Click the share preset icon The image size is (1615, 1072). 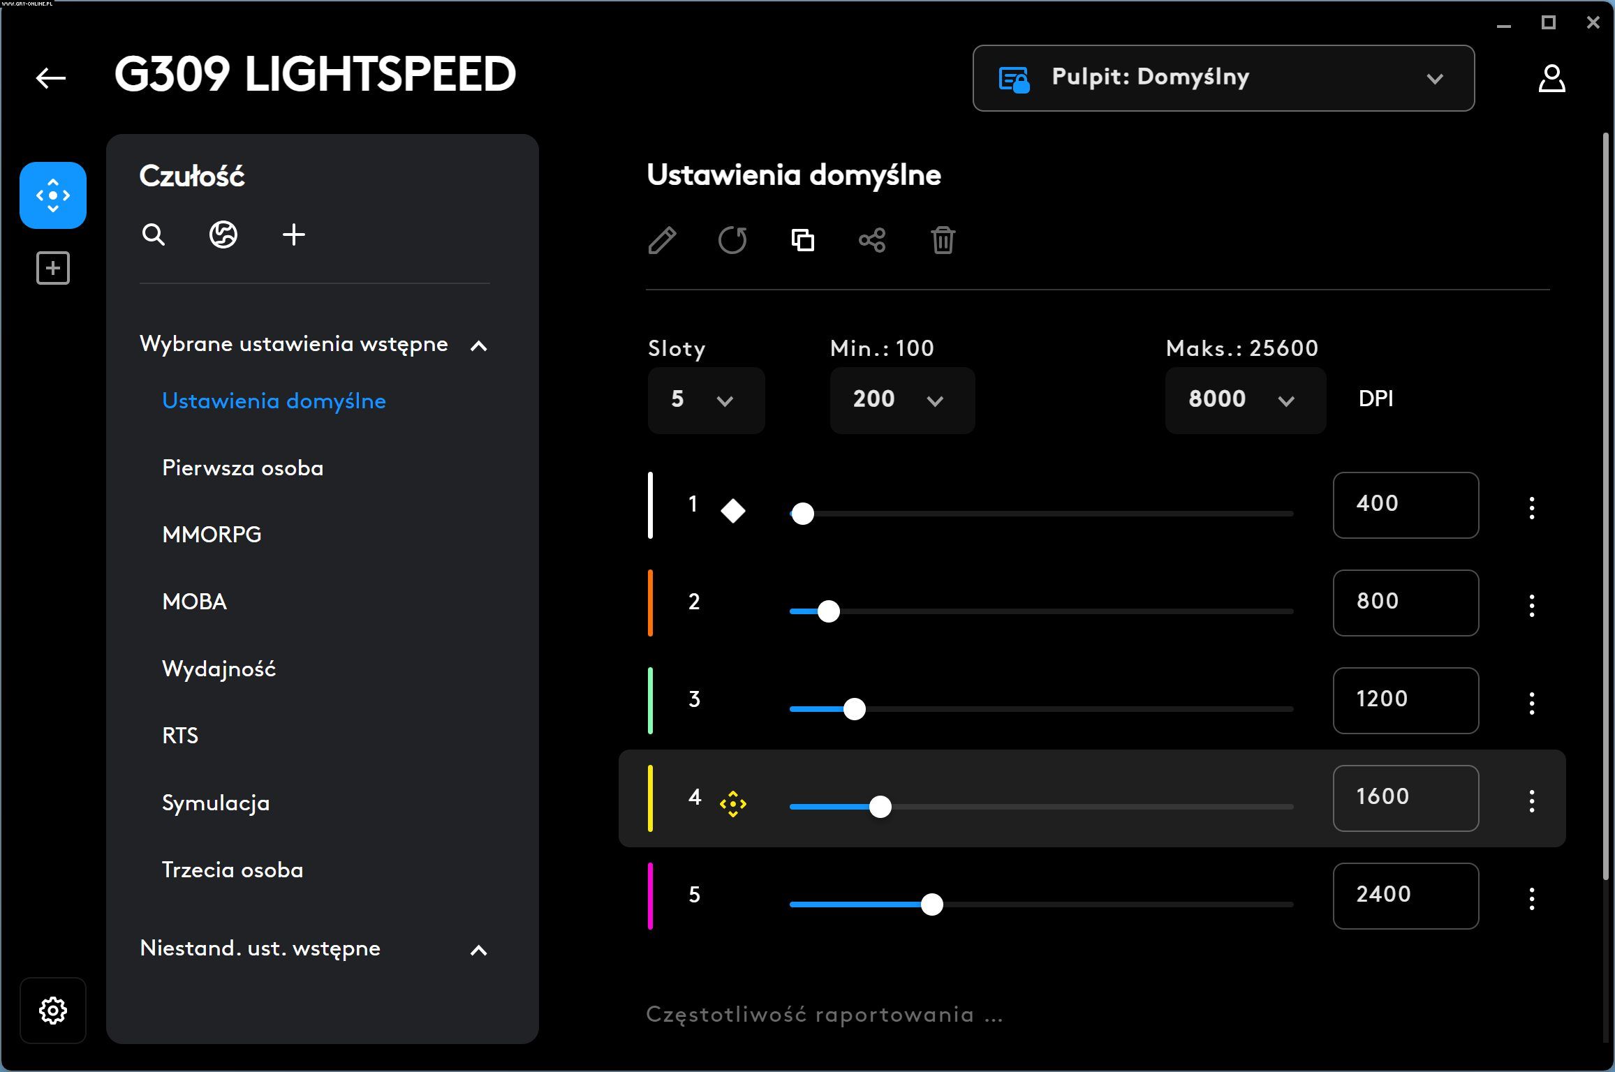[872, 241]
